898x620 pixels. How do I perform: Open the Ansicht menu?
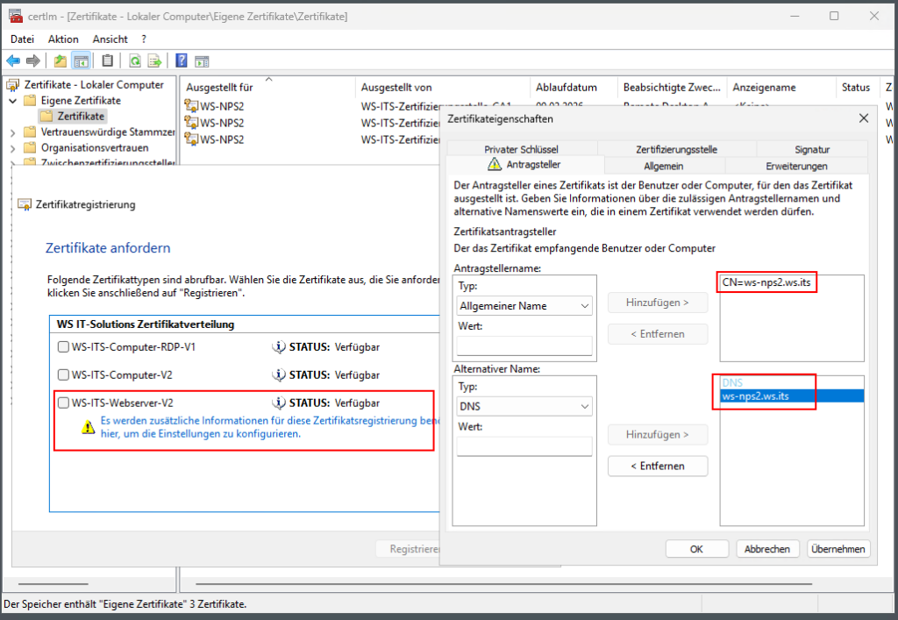point(110,39)
